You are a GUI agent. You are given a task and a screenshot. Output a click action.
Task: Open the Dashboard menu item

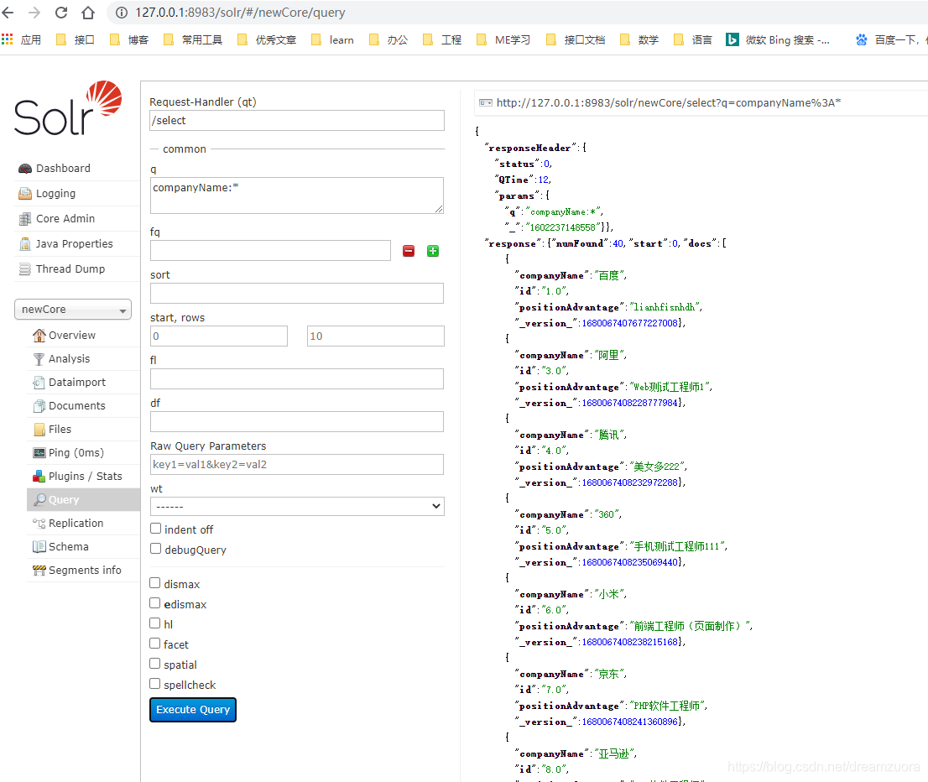click(77, 169)
